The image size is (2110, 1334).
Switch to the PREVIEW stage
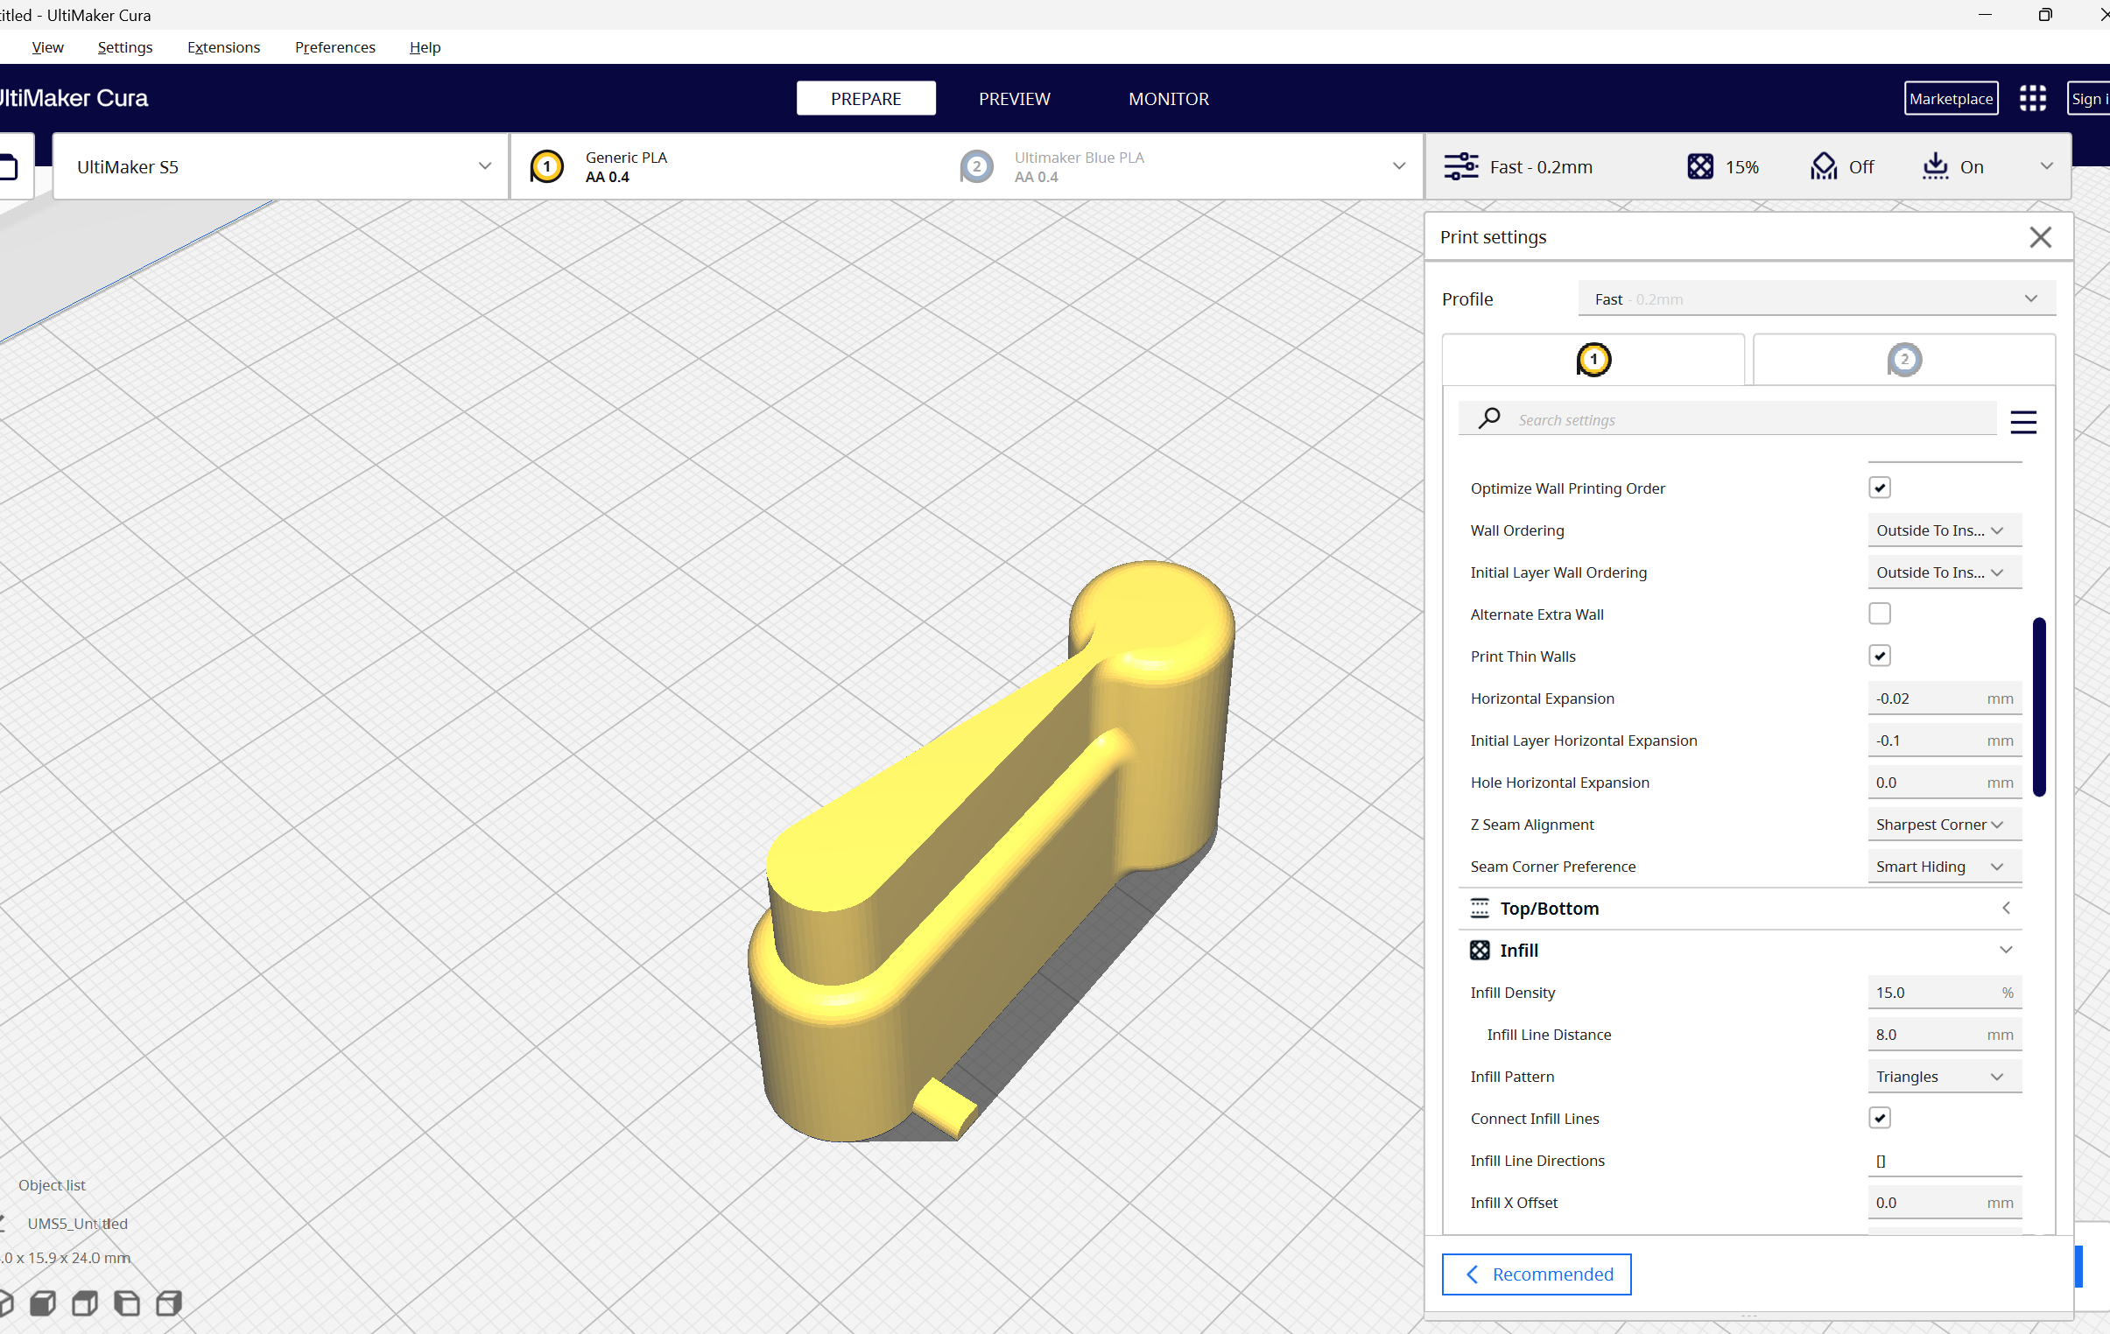1014,98
